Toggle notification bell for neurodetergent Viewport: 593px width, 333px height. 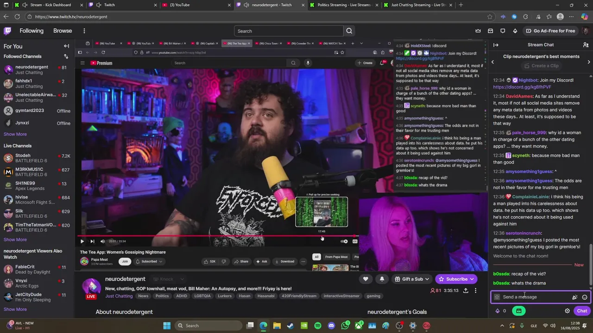(382, 279)
